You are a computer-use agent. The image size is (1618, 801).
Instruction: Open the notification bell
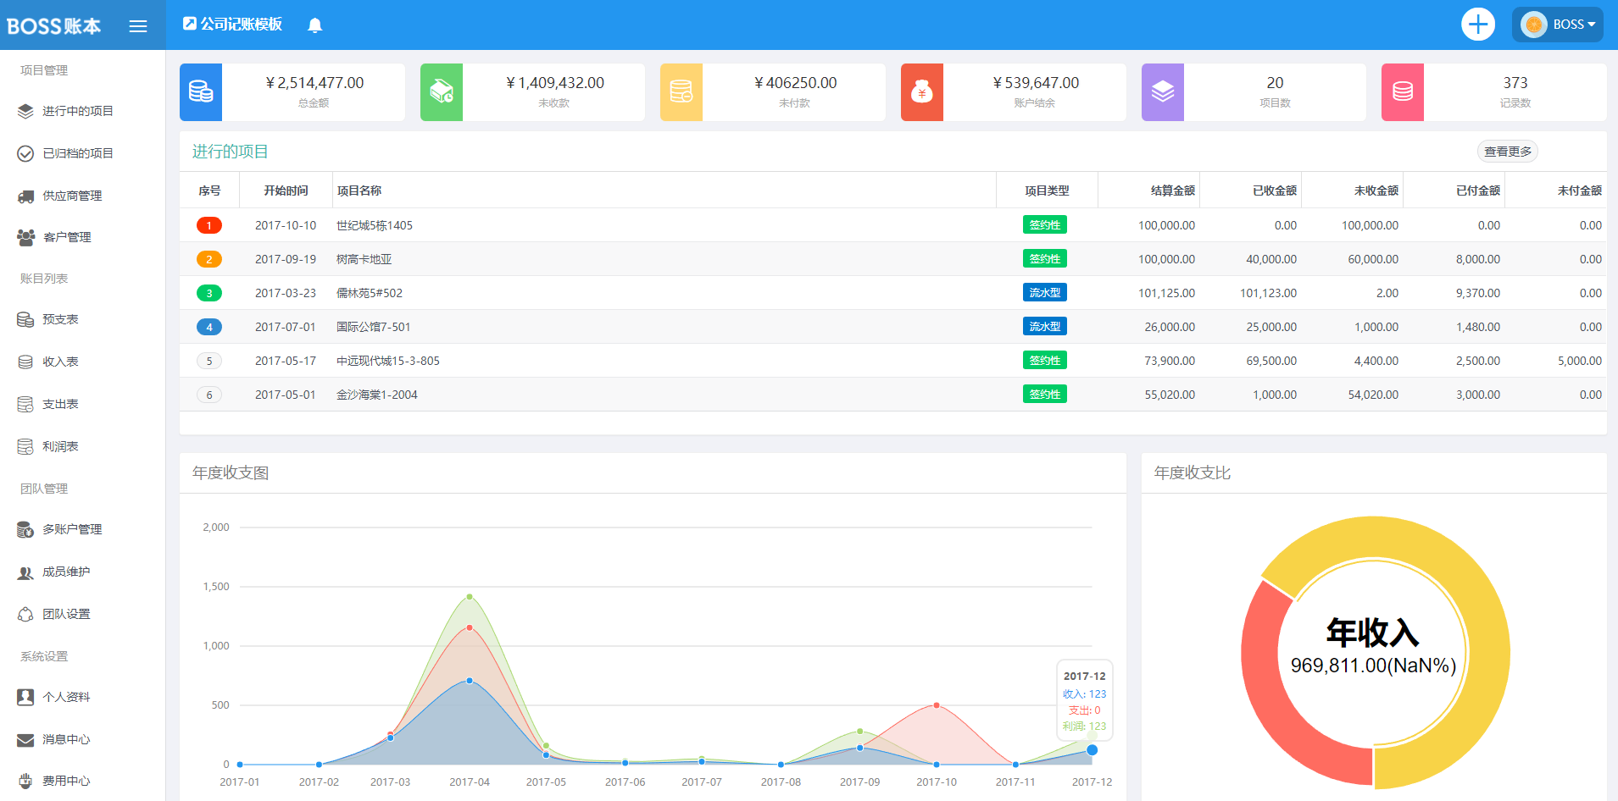(315, 25)
